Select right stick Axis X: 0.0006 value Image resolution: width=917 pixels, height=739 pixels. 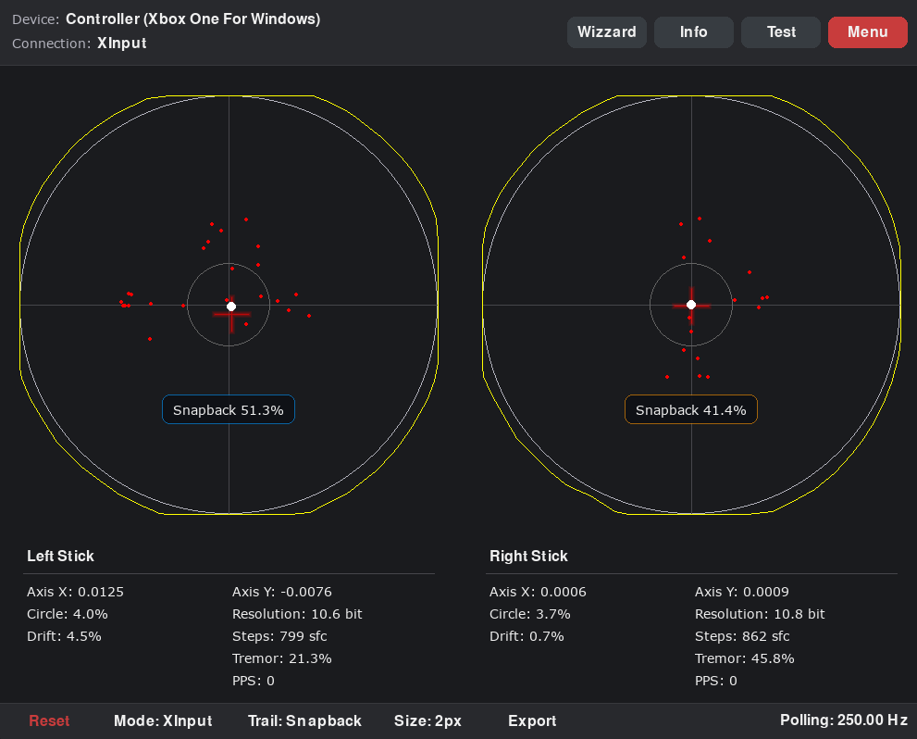538,592
